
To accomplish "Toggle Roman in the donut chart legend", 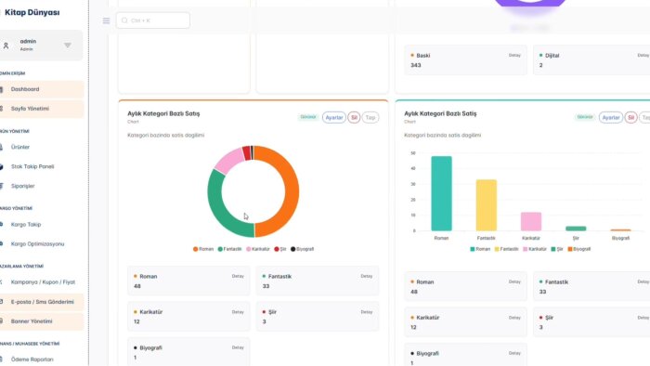I will 203,249.
